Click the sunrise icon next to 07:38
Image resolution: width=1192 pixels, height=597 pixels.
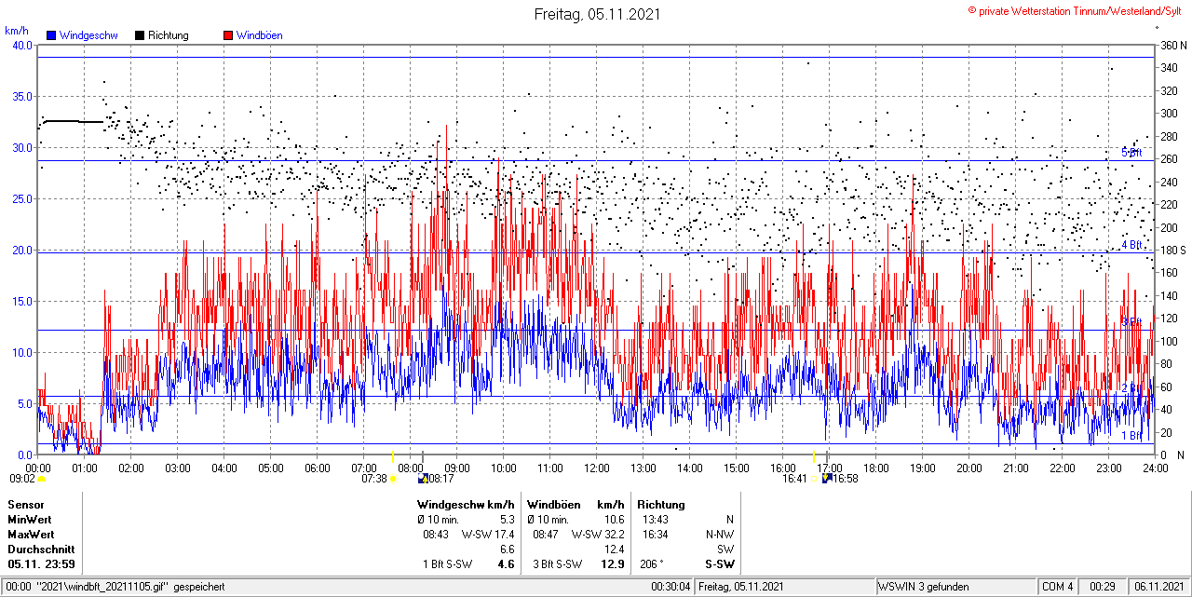point(393,479)
